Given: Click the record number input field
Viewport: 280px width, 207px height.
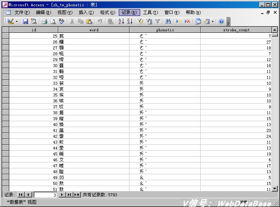Looking at the screenshot, I should pyautogui.click(x=45, y=195).
